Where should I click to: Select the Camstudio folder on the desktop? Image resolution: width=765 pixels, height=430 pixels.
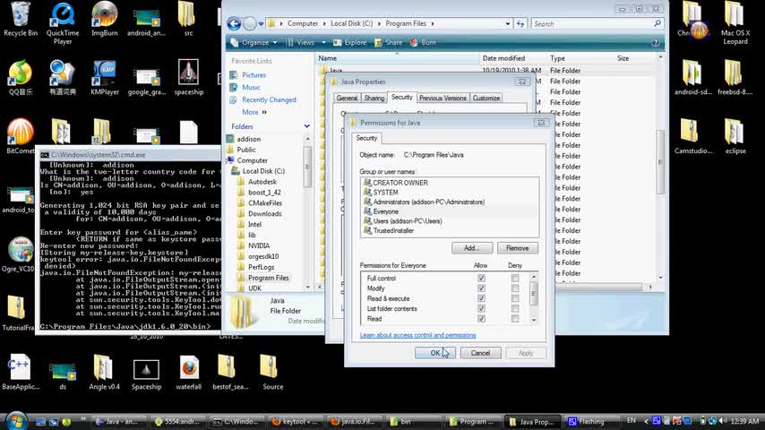(692, 136)
